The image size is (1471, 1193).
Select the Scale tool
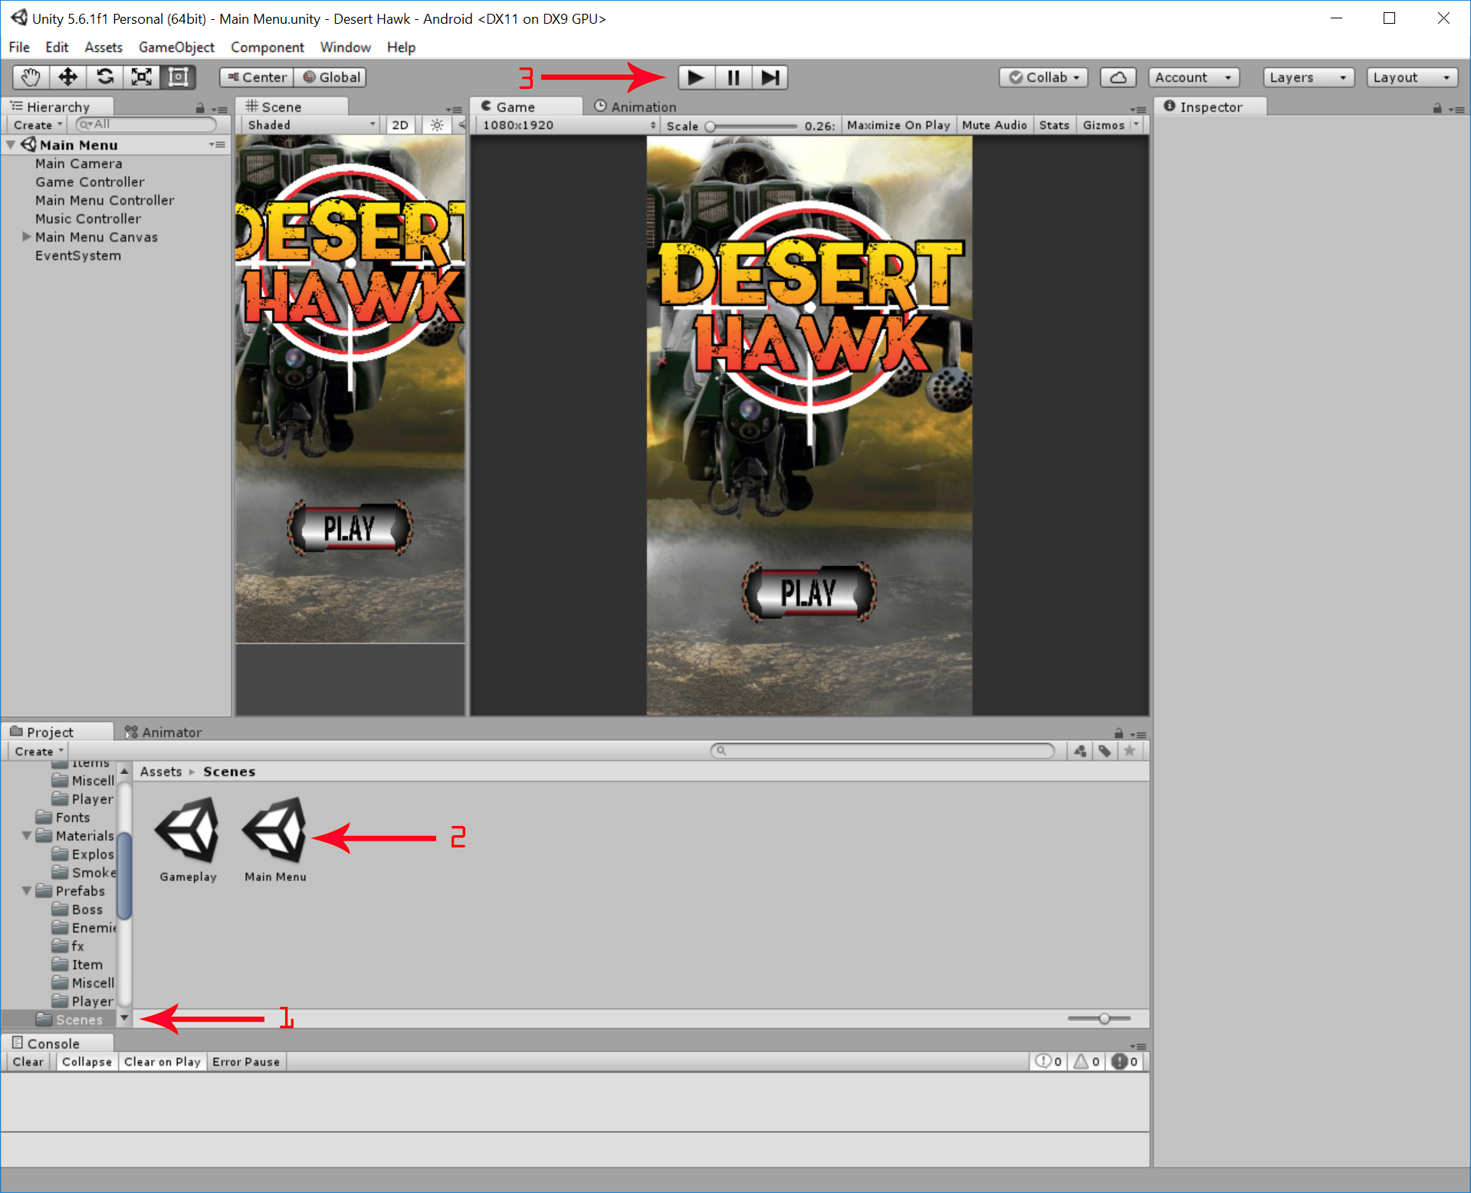coord(142,77)
